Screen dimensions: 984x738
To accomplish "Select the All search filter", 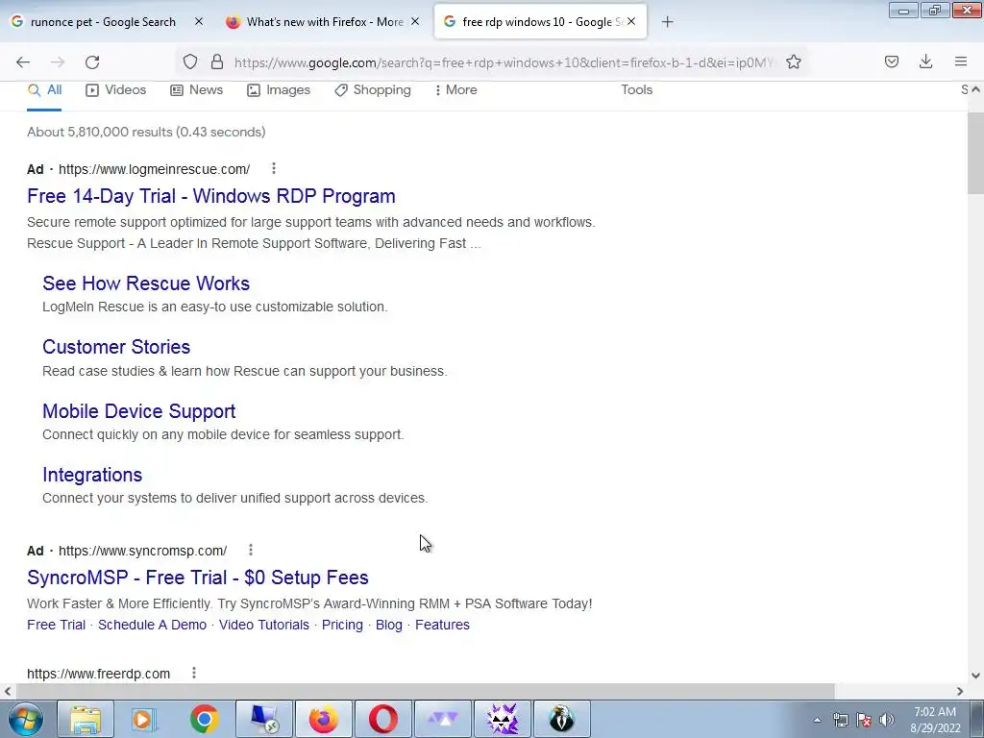I will click(44, 89).
